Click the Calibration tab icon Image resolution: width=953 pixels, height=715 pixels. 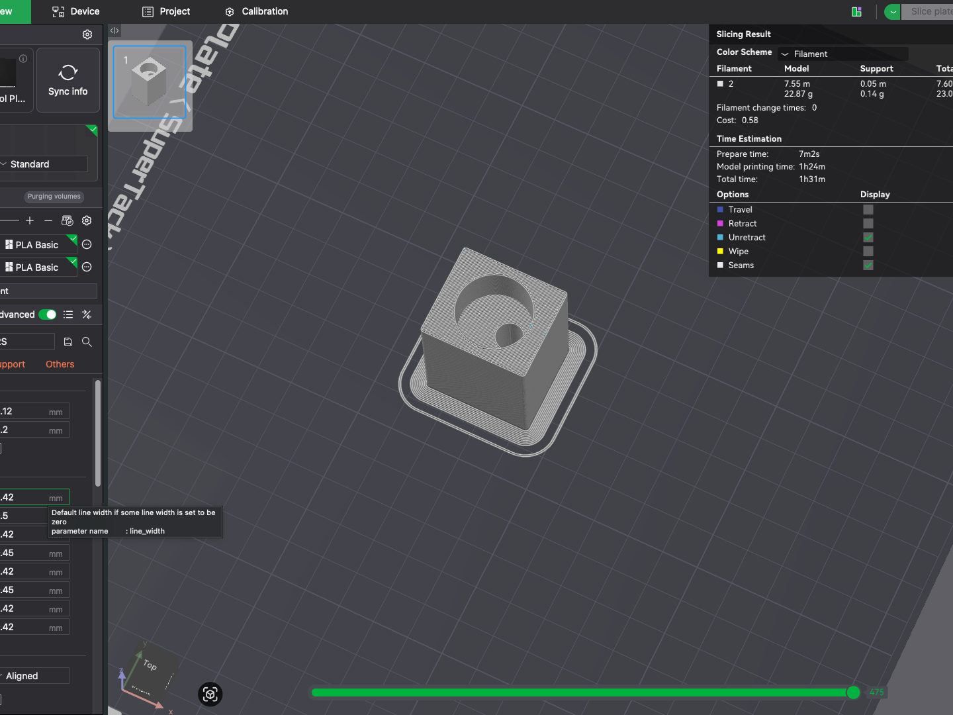pyautogui.click(x=230, y=11)
